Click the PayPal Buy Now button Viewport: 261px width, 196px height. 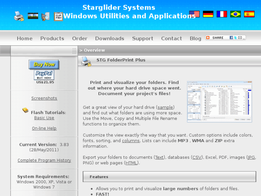44,75
